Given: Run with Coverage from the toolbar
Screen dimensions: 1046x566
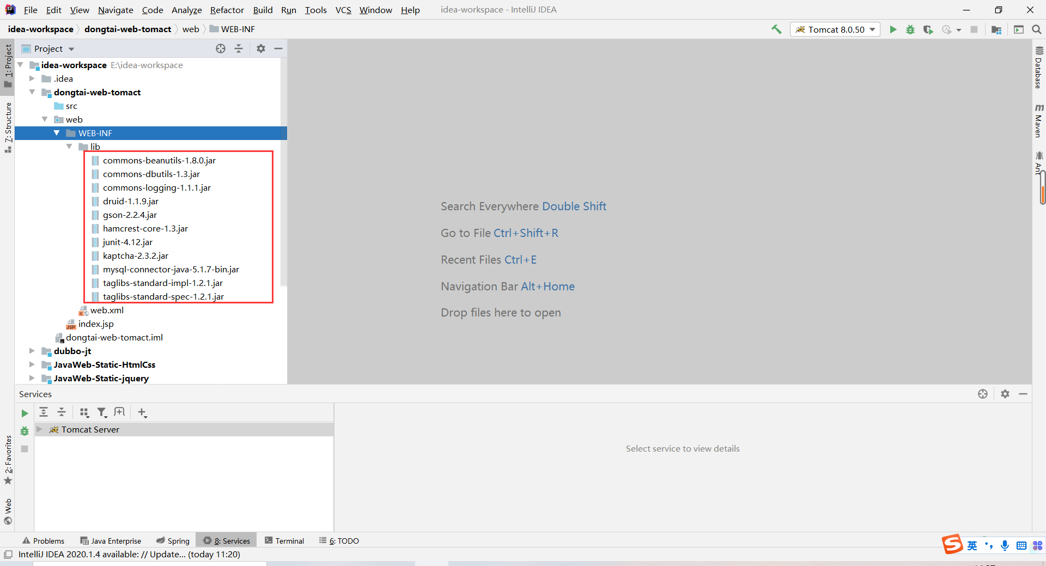Looking at the screenshot, I should 928,29.
